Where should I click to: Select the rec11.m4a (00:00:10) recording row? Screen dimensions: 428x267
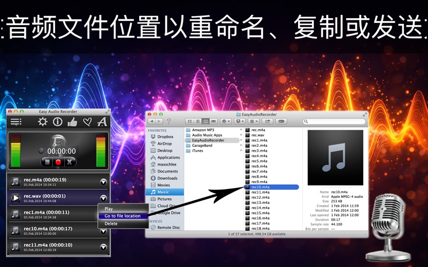58,247
